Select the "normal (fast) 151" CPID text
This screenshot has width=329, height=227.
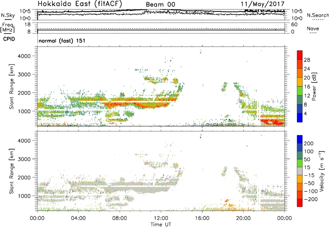coord(62,41)
